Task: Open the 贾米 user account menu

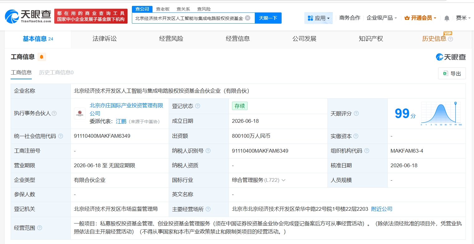Action: click(463, 18)
